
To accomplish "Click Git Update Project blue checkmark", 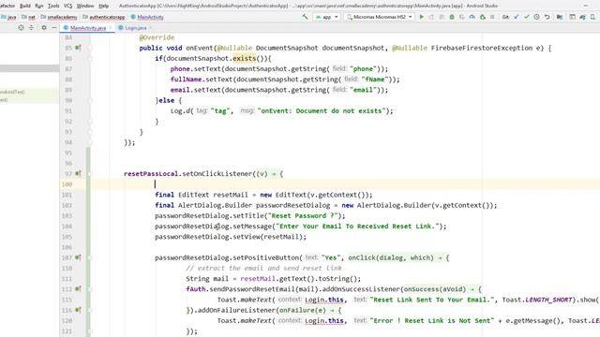I will coord(517,17).
